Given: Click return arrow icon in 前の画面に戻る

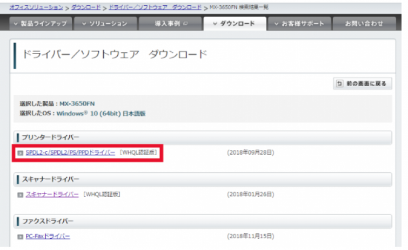Looking at the screenshot, I should tap(339, 84).
